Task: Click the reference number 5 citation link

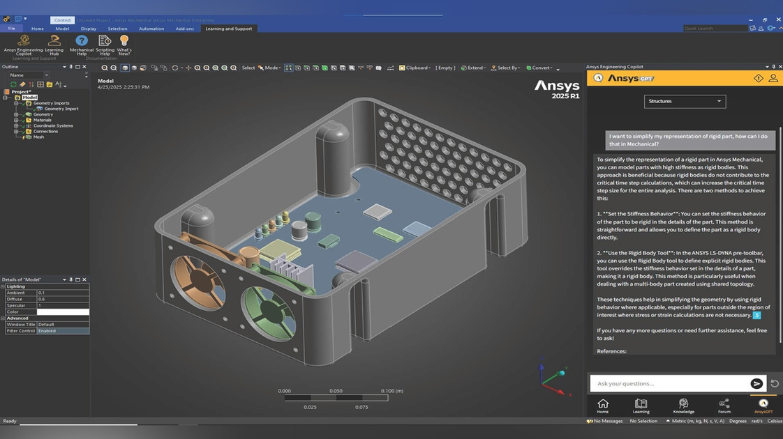Action: click(756, 315)
